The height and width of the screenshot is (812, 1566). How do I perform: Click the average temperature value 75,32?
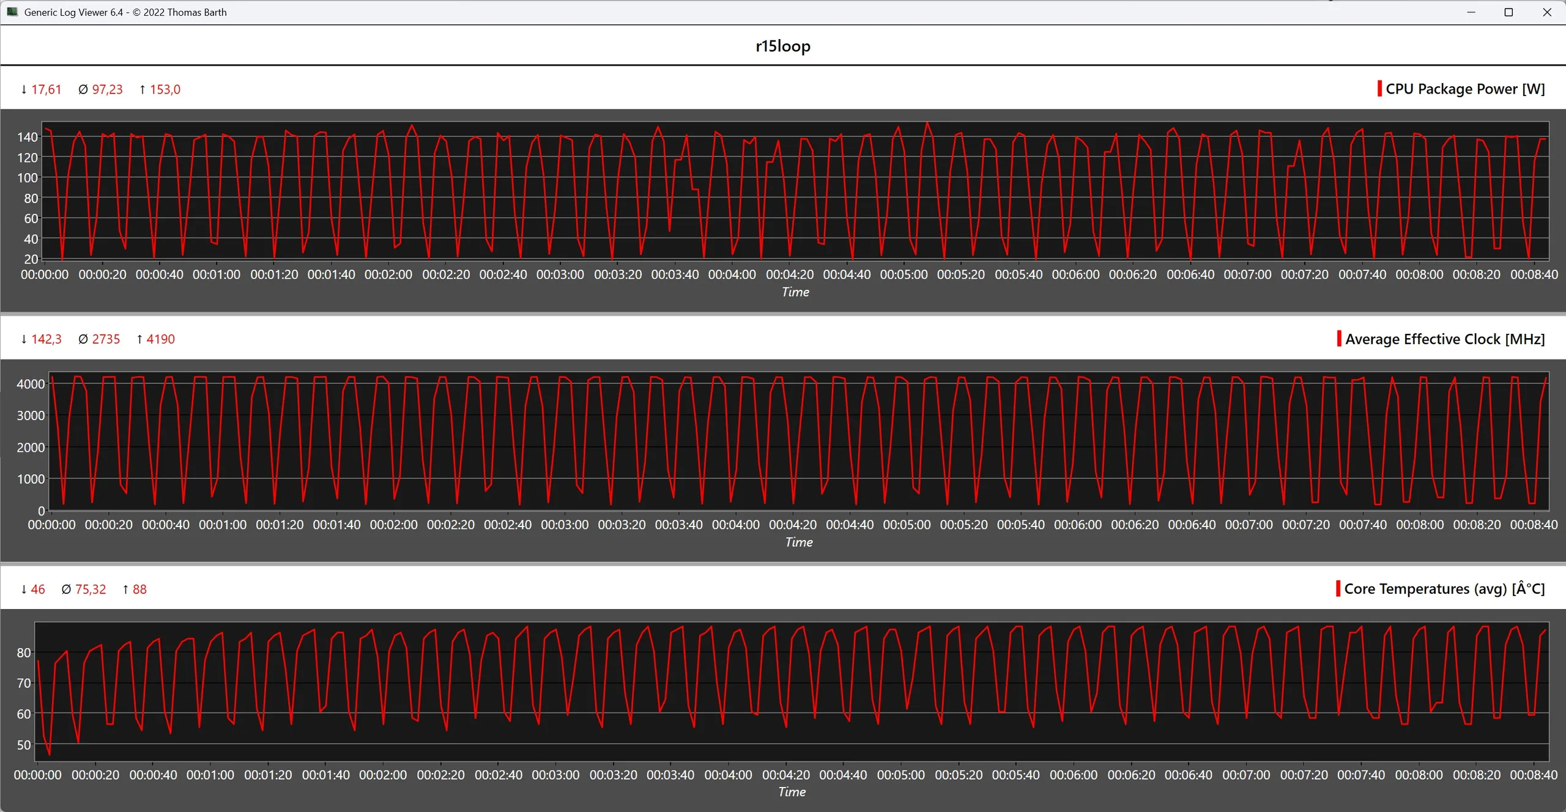pyautogui.click(x=91, y=589)
